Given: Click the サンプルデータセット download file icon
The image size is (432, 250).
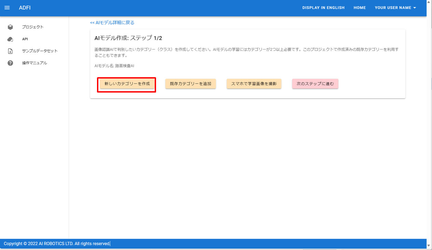Looking at the screenshot, I should pyautogui.click(x=10, y=51).
